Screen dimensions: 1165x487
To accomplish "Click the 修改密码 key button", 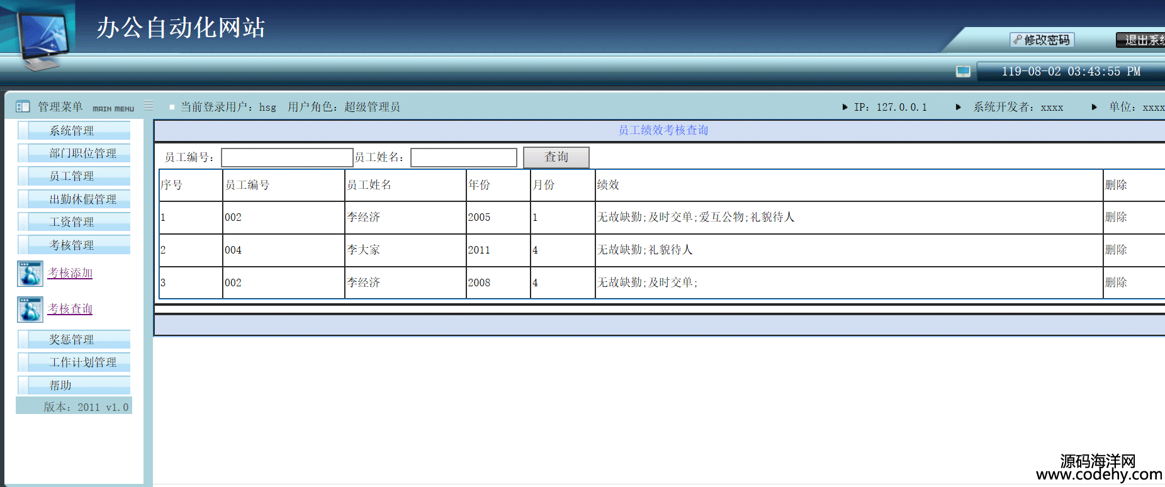I will point(1042,40).
